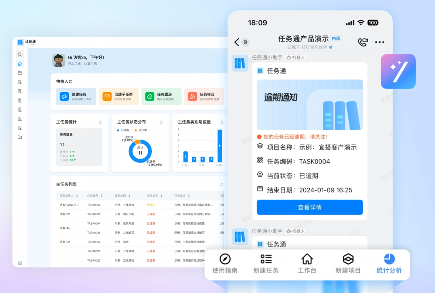Tap the megaphone icon on 创建任务

(x=64, y=97)
